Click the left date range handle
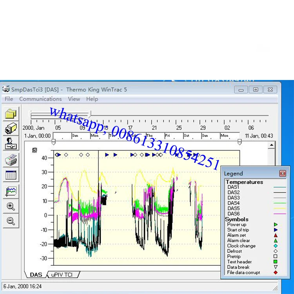The width and height of the screenshot is (294, 294). click(54, 142)
